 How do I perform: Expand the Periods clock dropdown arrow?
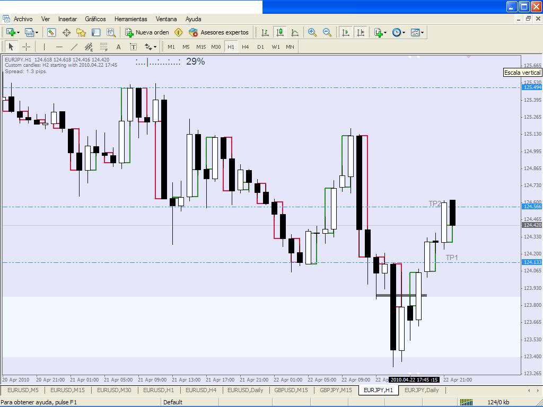[404, 33]
